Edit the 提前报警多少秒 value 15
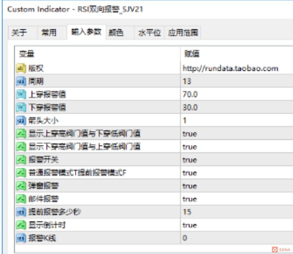Image resolution: width=293 pixels, height=254 pixels. point(187,212)
